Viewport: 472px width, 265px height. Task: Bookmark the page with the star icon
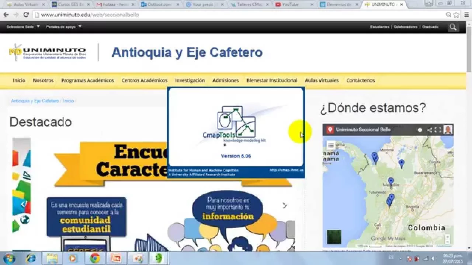click(456, 15)
